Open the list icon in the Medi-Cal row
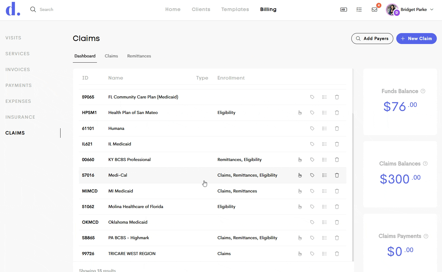Screen dimensions: 442x272 coord(325,175)
